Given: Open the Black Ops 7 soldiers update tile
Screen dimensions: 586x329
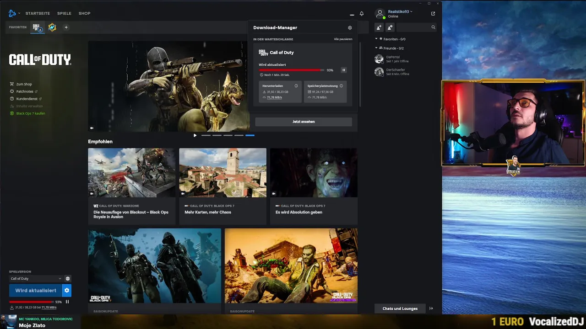Looking at the screenshot, I should click(x=154, y=266).
